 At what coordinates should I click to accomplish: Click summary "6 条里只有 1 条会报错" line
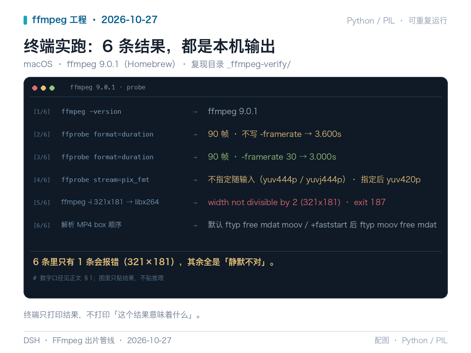155,262
